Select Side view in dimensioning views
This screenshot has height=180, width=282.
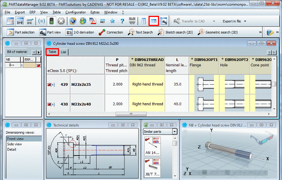click(x=14, y=144)
